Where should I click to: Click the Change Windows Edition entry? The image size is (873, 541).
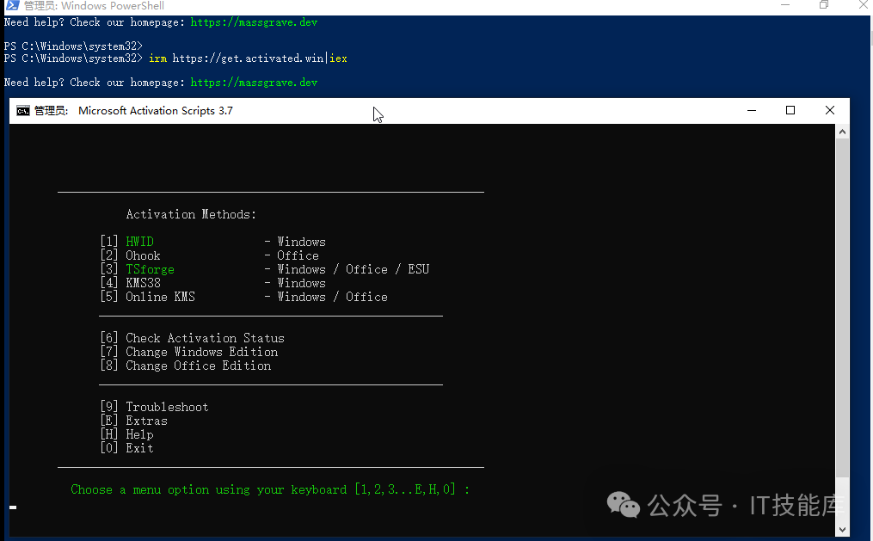[x=201, y=352]
